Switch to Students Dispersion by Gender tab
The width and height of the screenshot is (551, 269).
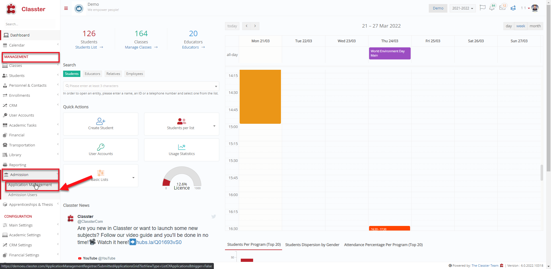pos(312,245)
